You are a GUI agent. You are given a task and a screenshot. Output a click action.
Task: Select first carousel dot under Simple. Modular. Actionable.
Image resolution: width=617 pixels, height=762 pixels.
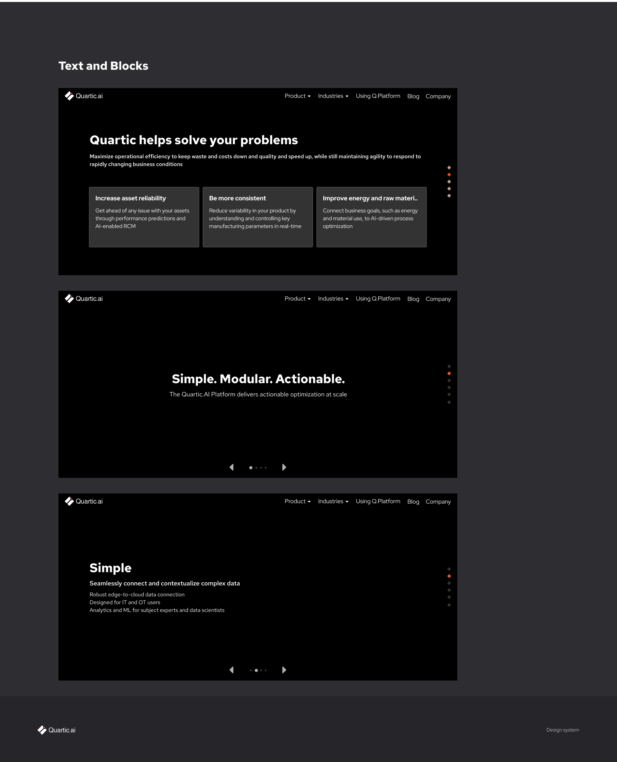pyautogui.click(x=251, y=468)
